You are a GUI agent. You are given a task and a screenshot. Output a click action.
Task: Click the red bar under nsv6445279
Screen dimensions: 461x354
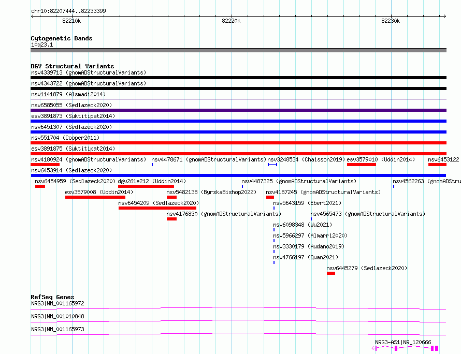[331, 273]
